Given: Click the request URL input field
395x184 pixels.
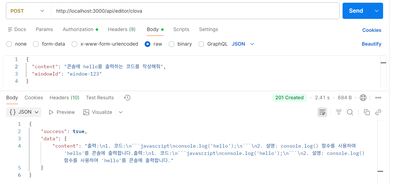Looking at the screenshot, I should [195, 11].
